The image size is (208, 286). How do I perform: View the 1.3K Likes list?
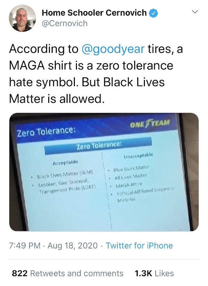tap(154, 273)
